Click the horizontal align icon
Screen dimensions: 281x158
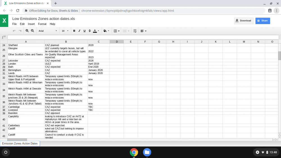[x=142, y=31]
